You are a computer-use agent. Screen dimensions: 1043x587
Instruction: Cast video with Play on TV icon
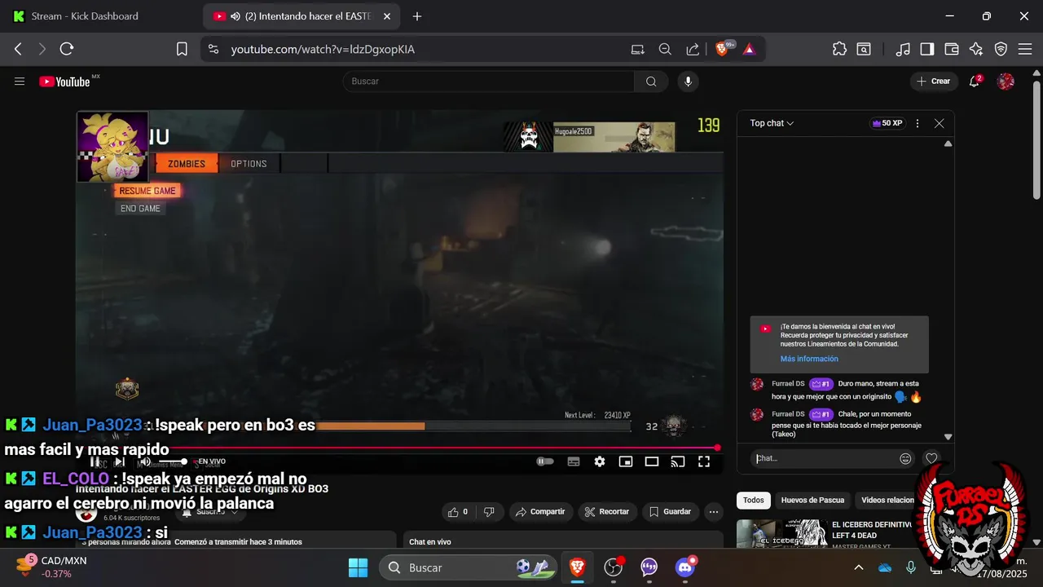[x=678, y=461]
